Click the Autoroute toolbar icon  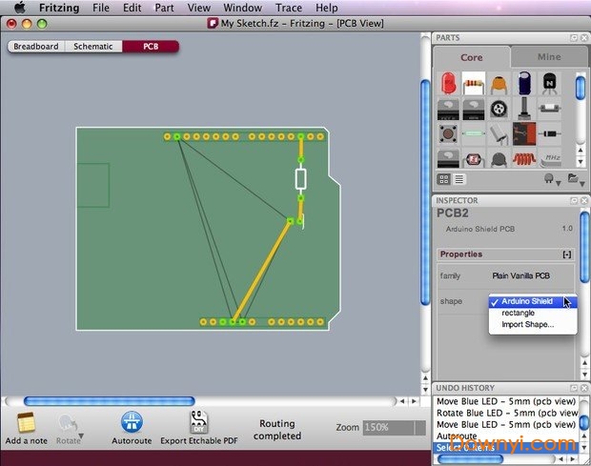coord(131,423)
